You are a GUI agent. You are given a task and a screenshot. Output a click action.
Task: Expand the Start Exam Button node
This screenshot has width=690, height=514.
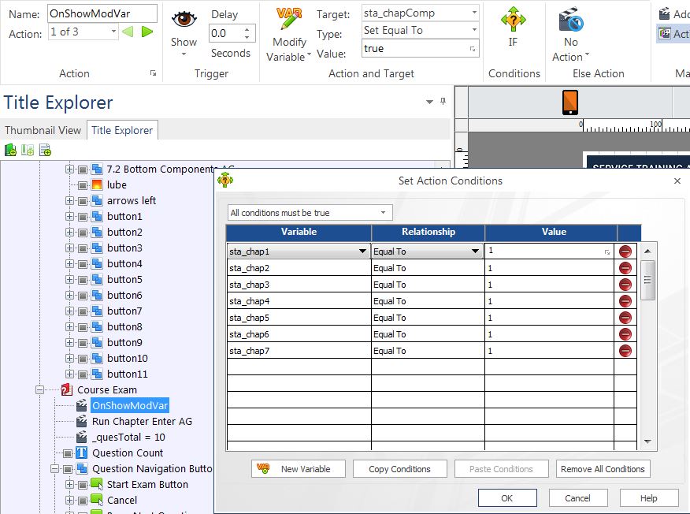click(69, 485)
